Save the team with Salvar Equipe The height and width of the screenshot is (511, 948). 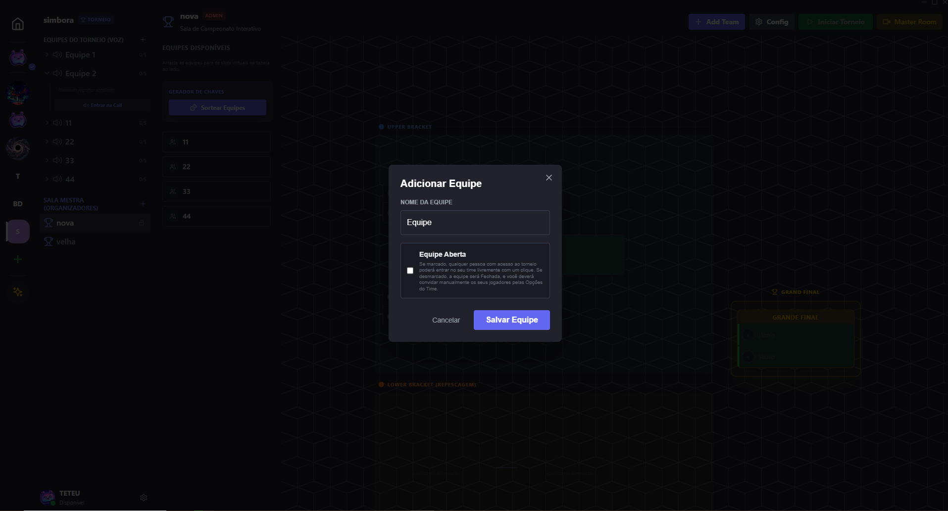point(511,320)
